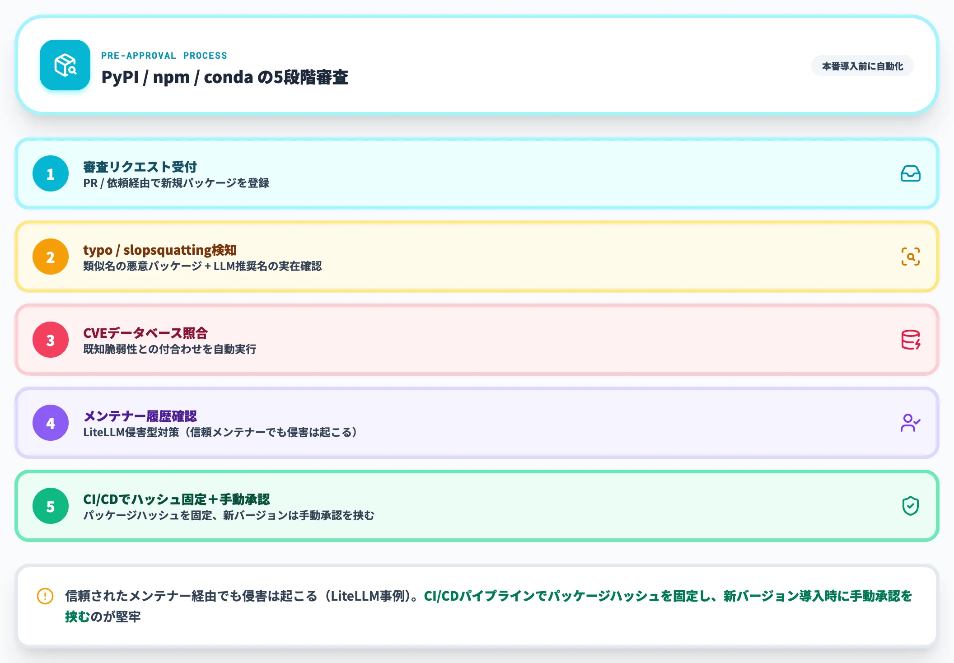Image resolution: width=954 pixels, height=663 pixels.
Task: Click the orange number 2 step badge
Action: tap(51, 257)
